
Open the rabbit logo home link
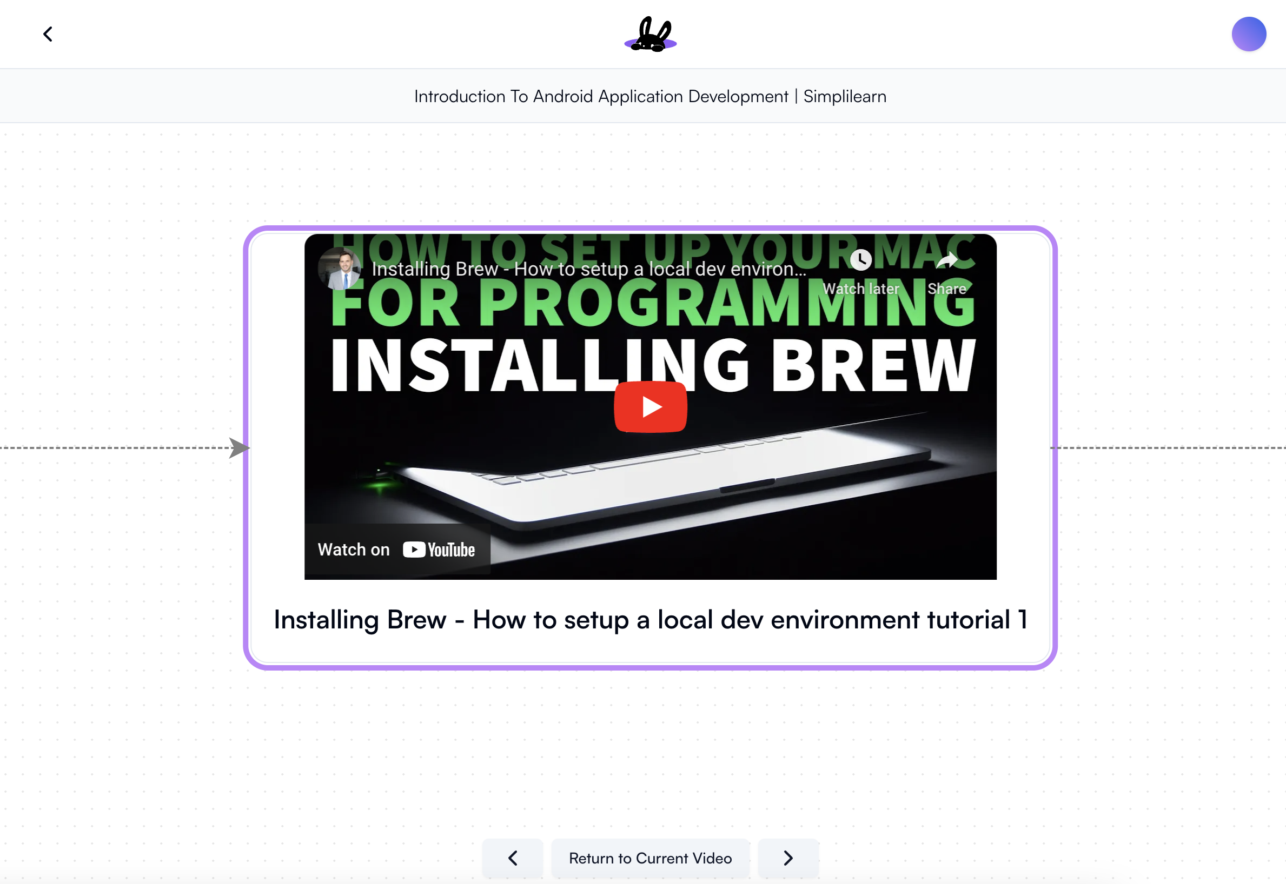pos(650,35)
